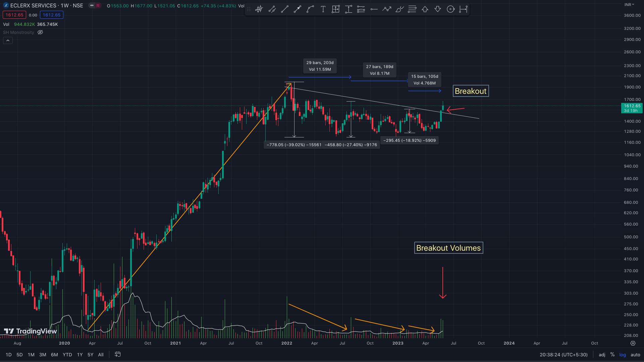Select the Arrow down mark tool

[x=438, y=9]
